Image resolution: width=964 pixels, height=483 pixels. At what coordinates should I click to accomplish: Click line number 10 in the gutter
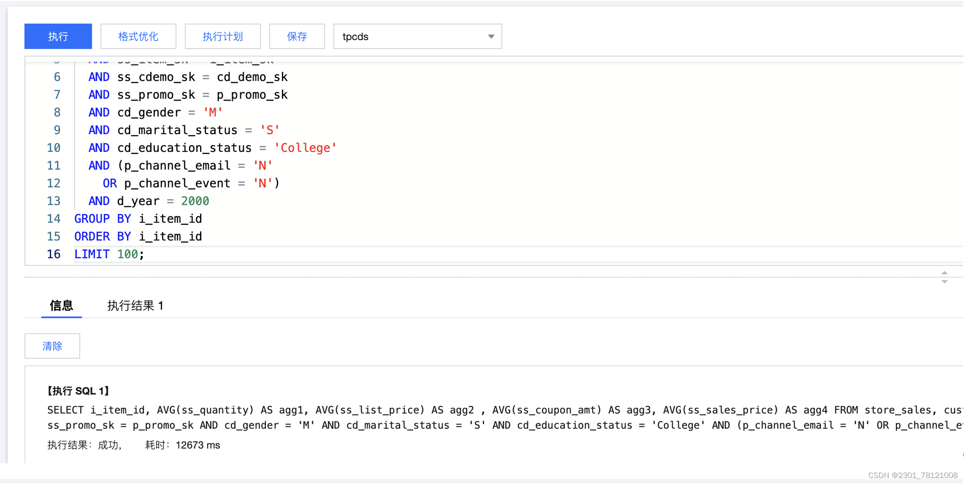pyautogui.click(x=54, y=148)
